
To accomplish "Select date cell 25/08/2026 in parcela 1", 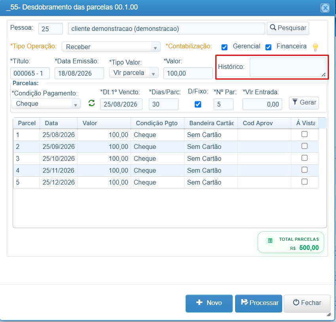I will click(59, 135).
